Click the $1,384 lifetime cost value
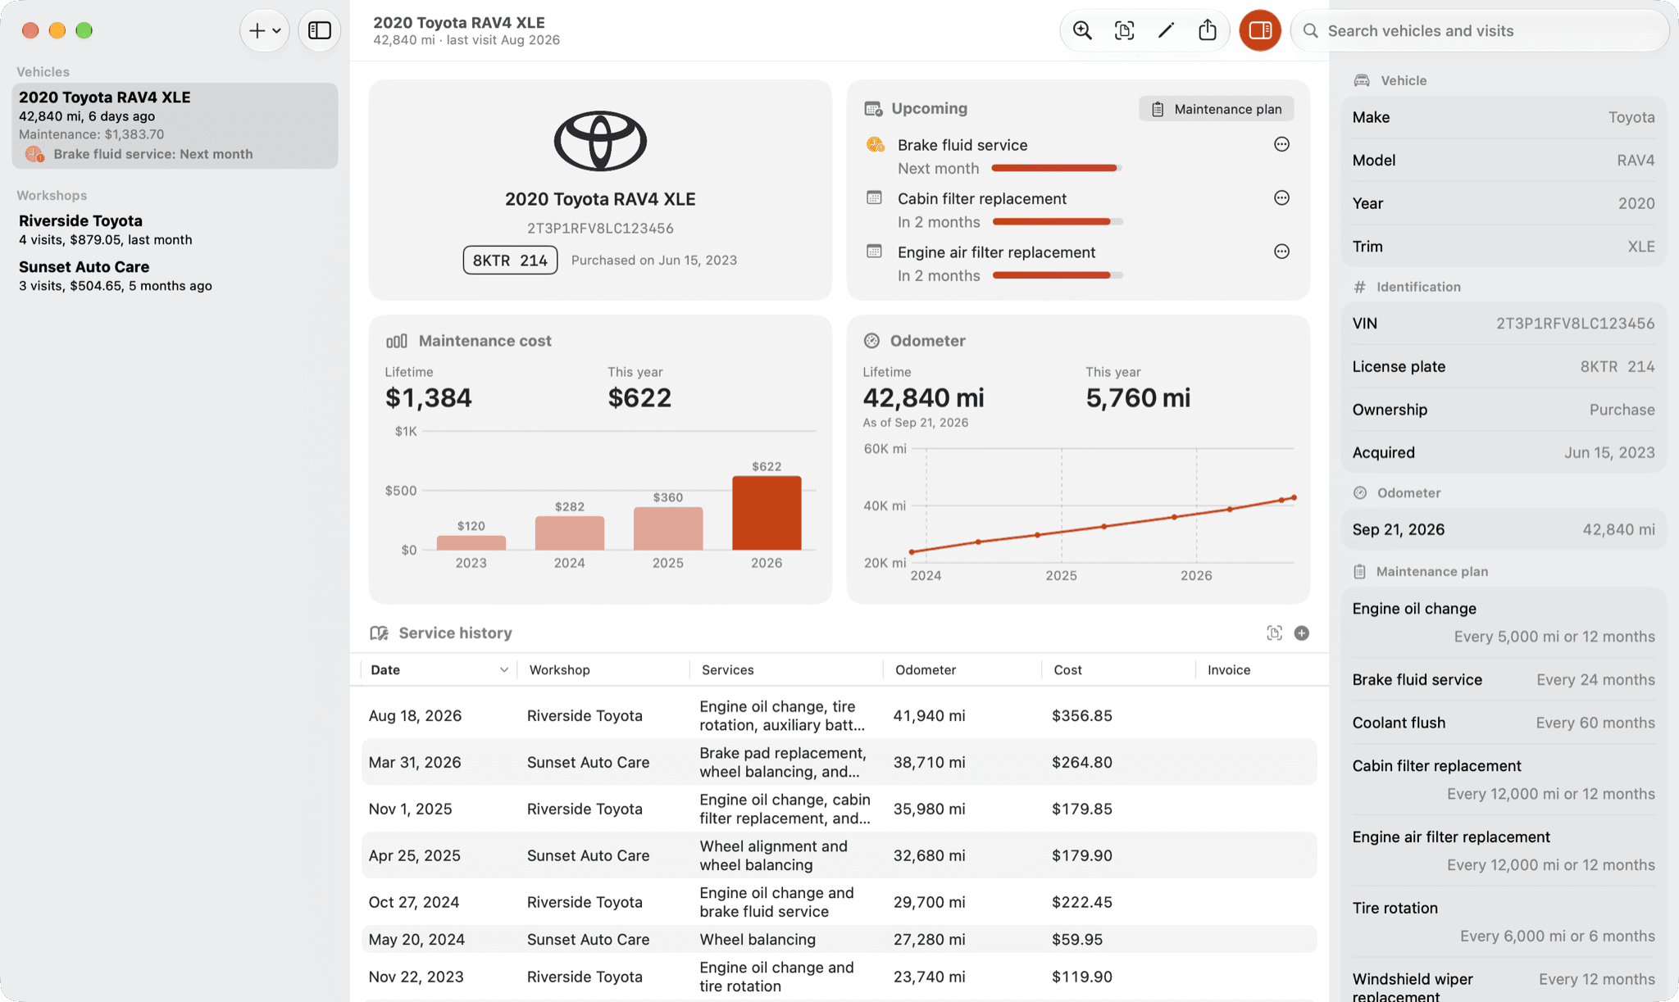Screen dimensions: 1679x1002 [x=429, y=397]
